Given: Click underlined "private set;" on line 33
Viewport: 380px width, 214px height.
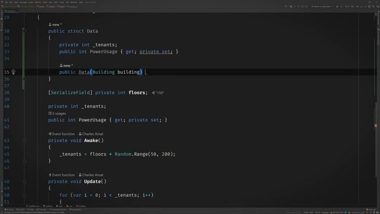Looking at the screenshot, I should (x=156, y=52).
